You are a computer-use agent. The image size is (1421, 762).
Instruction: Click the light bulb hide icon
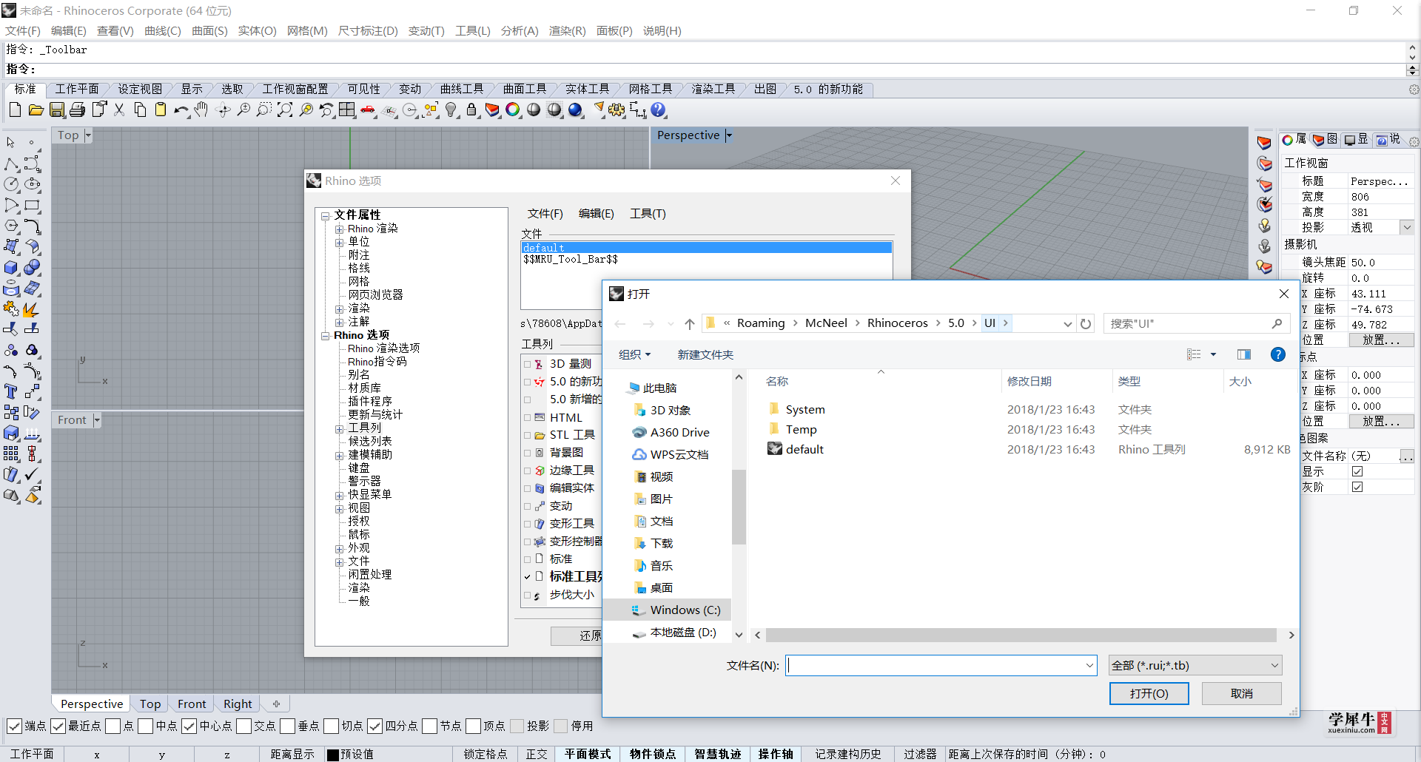tap(451, 110)
